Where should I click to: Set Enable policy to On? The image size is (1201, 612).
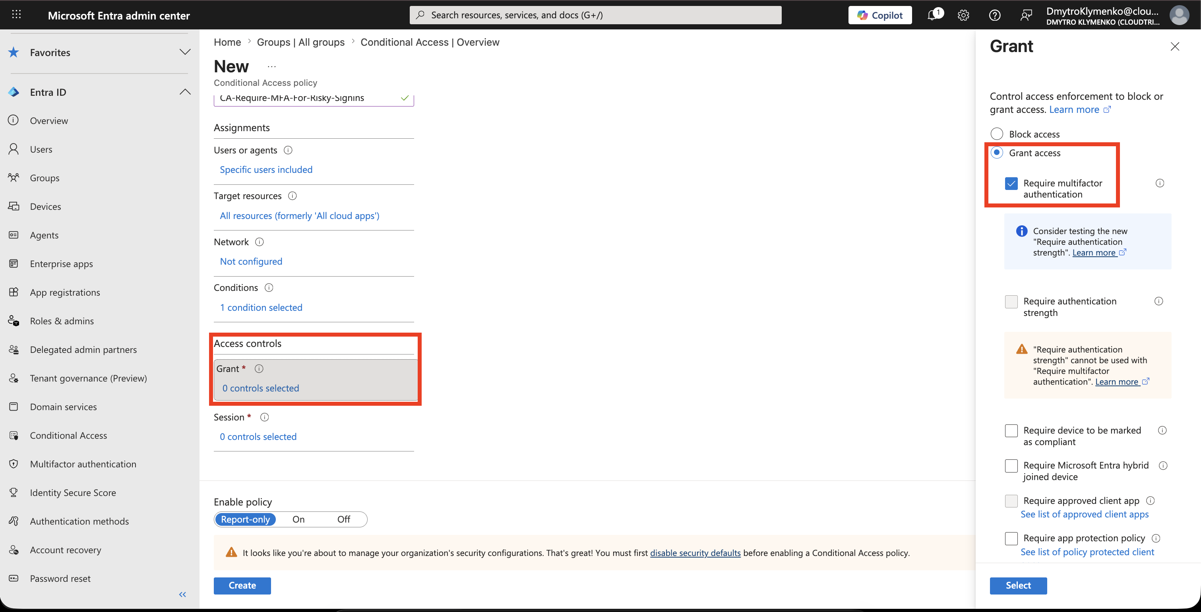298,519
